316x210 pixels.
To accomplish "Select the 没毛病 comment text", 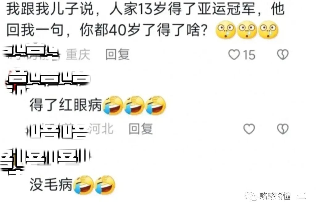I will (x=51, y=184).
